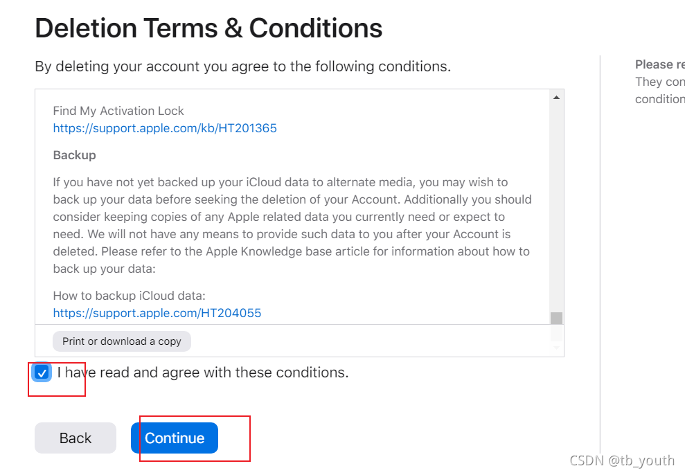Viewport: 685px width, 475px height.
Task: Click the Deletion Terms & Conditions heading
Action: pyautogui.click(x=208, y=28)
